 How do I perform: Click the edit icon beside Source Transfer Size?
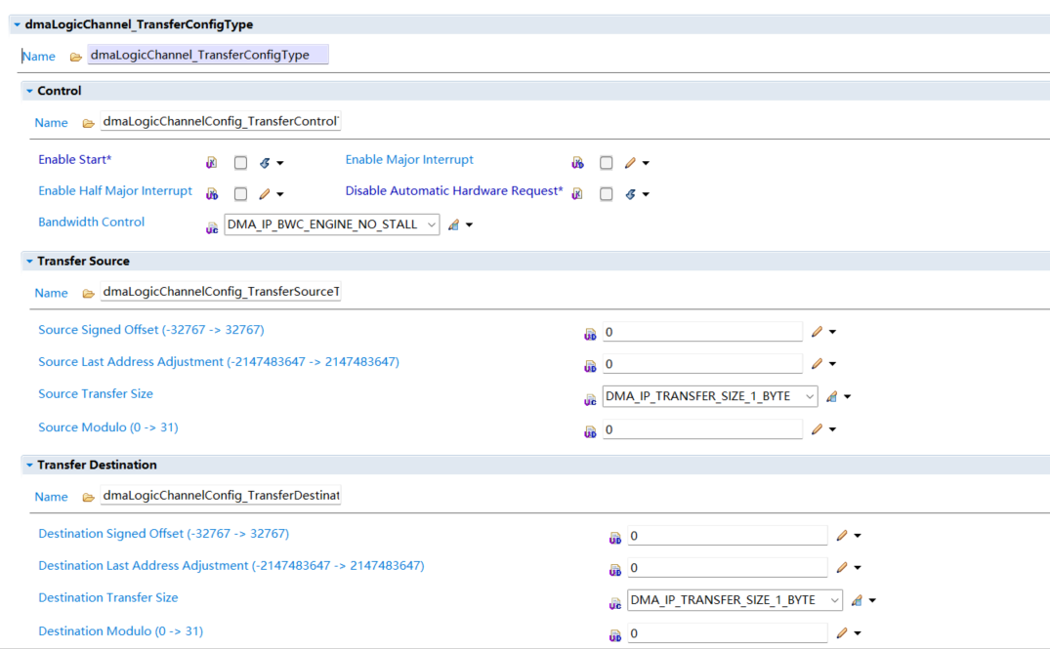point(832,396)
